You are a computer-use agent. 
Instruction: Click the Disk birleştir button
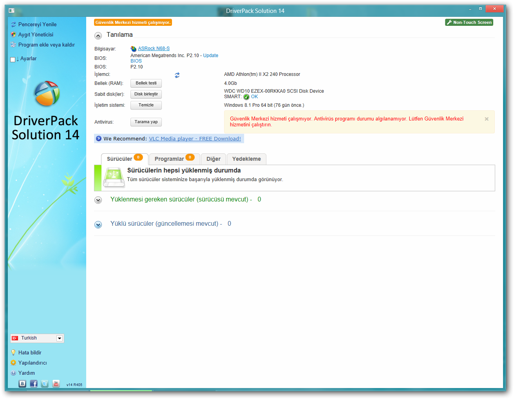[146, 94]
